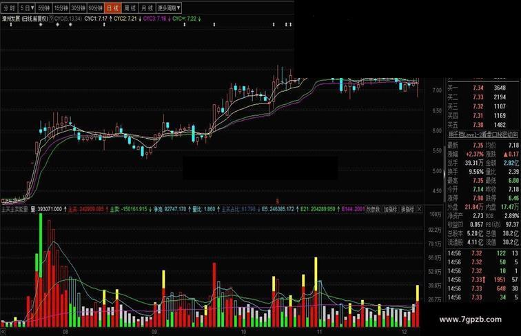Click the 金额 2.82亿 turnover value
This screenshot has height=336, width=521.
pyautogui.click(x=511, y=163)
